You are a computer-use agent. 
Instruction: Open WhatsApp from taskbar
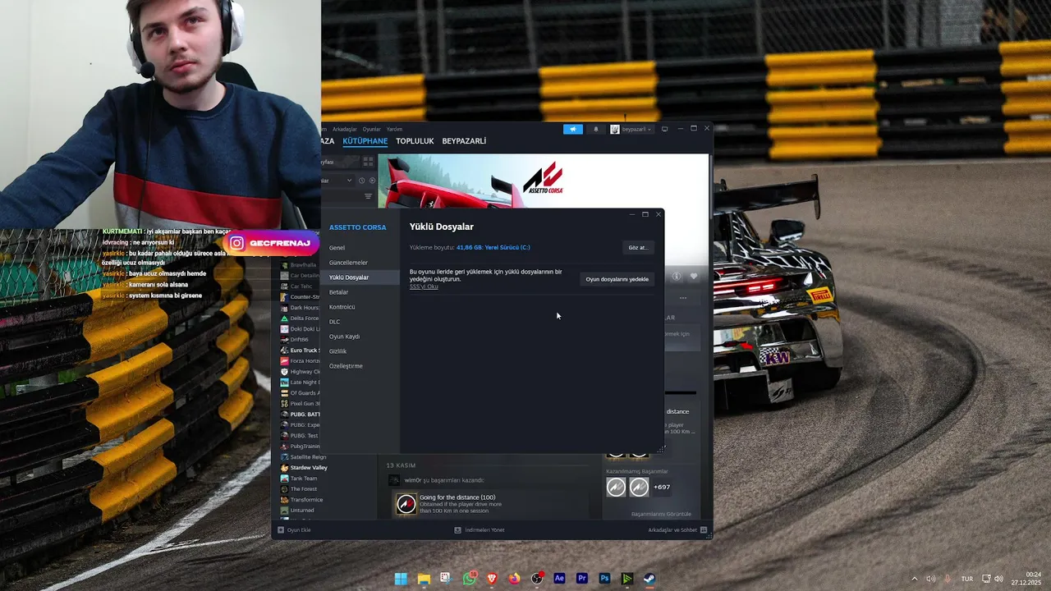click(470, 579)
